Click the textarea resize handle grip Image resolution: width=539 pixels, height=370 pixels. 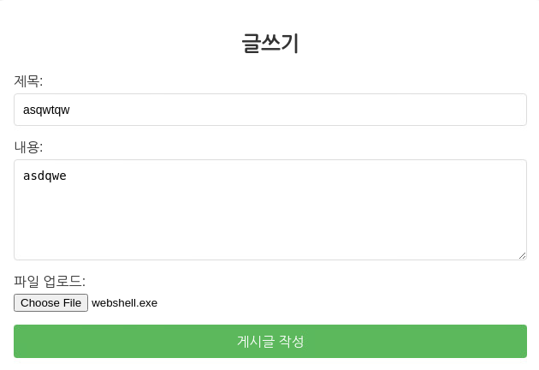click(522, 255)
